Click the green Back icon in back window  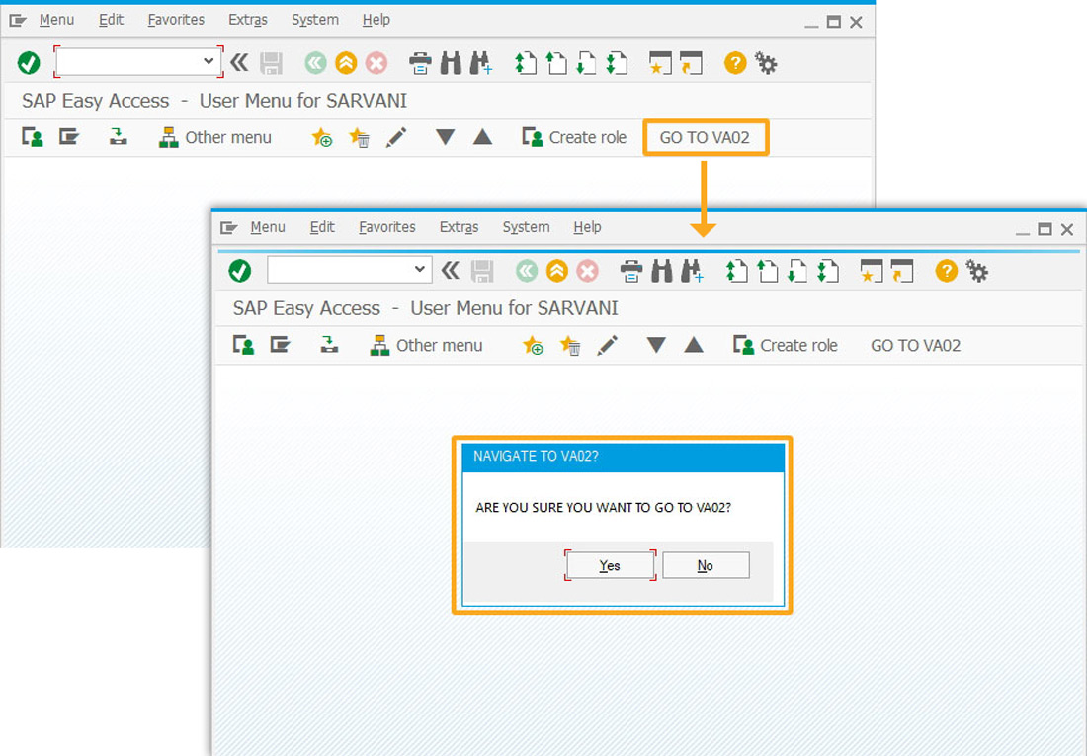(315, 64)
